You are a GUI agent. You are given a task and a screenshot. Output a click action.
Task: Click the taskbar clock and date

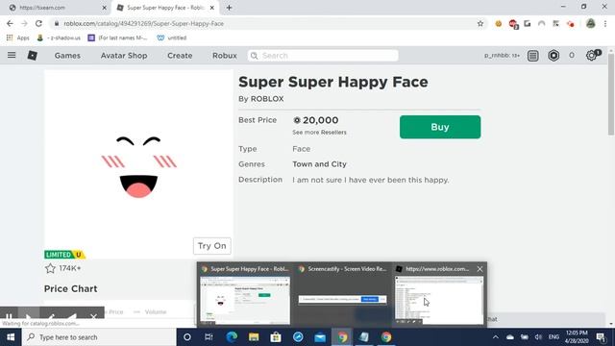(x=577, y=337)
